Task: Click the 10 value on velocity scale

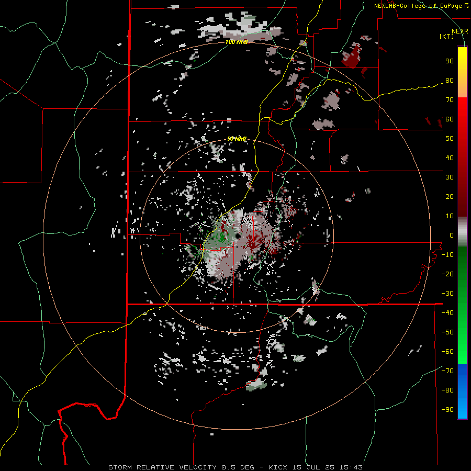Action: (x=450, y=216)
